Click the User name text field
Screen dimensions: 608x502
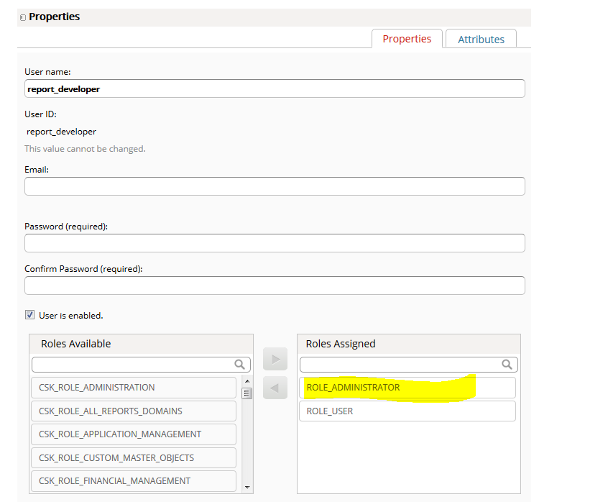pos(275,88)
